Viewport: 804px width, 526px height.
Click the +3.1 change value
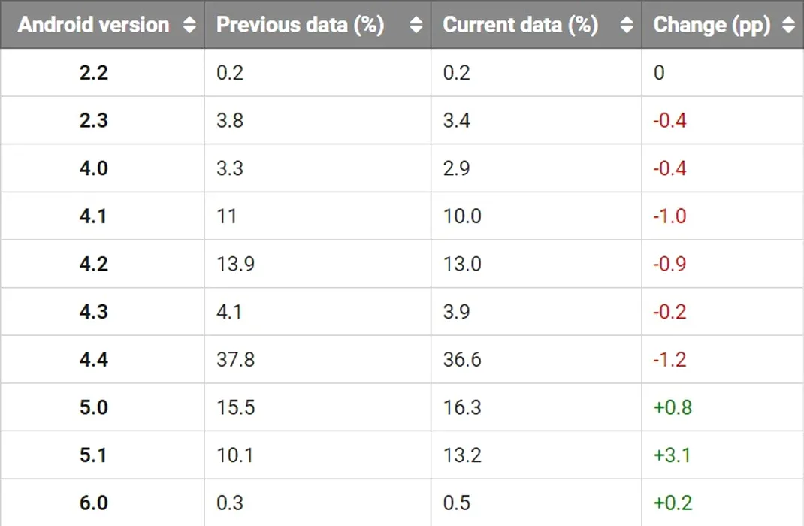pyautogui.click(x=673, y=455)
